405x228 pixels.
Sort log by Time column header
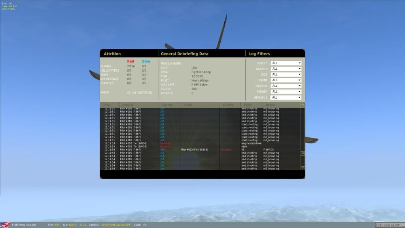pos(107,105)
